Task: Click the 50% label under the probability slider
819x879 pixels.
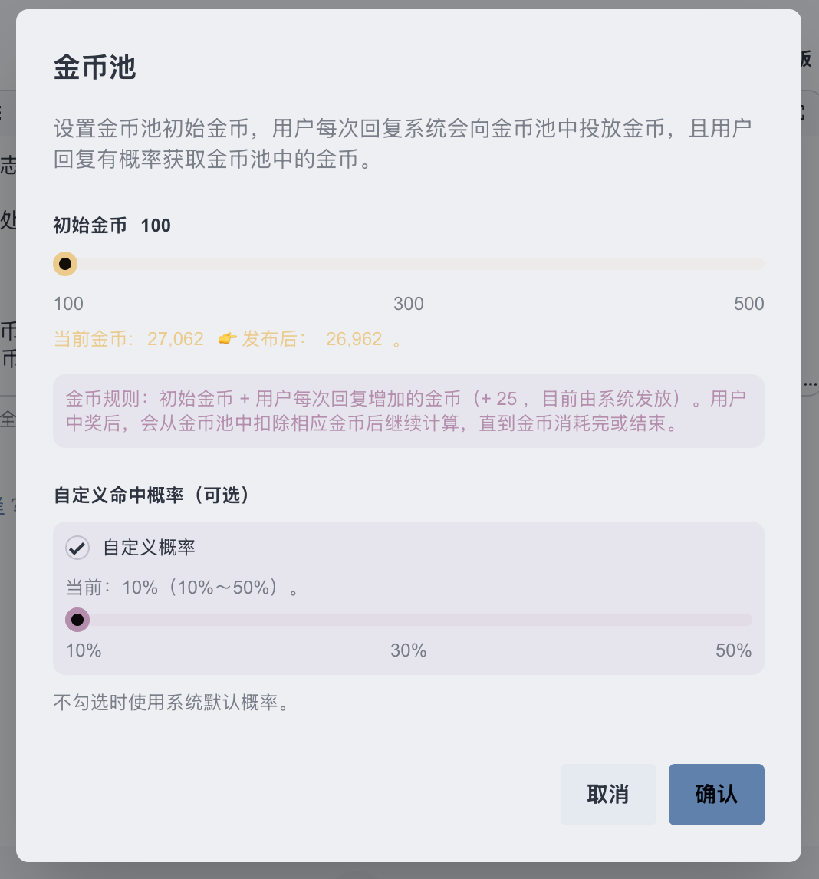Action: click(733, 651)
